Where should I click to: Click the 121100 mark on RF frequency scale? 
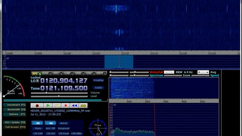pyautogui.click(x=67, y=54)
